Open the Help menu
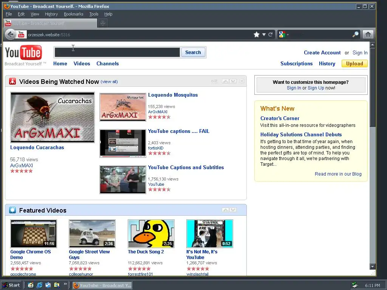The image size is (387, 290). pos(108,14)
